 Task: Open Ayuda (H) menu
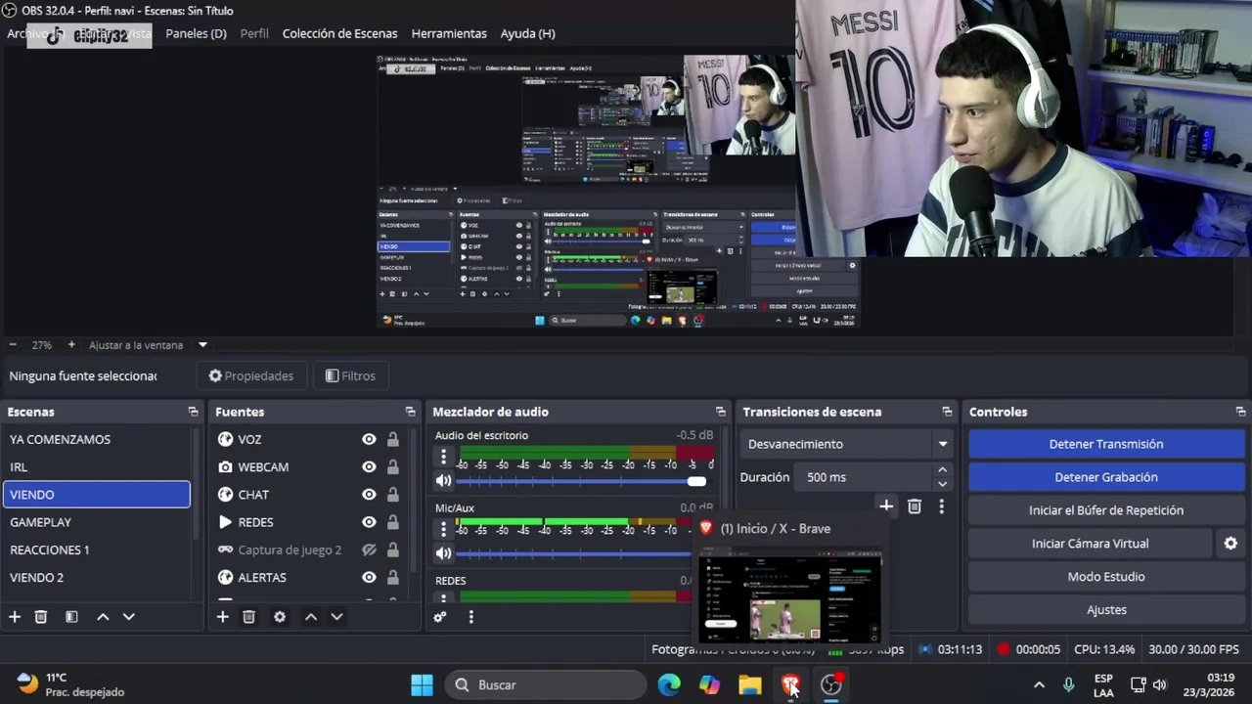528,33
